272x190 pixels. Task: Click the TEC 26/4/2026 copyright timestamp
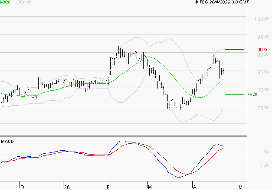click(222, 2)
